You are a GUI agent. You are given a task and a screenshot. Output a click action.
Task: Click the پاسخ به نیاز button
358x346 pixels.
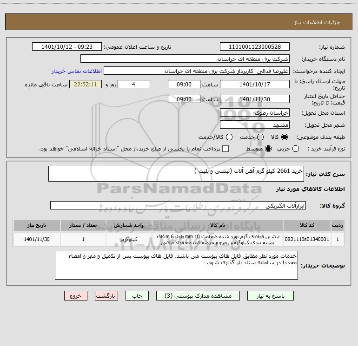point(271,296)
